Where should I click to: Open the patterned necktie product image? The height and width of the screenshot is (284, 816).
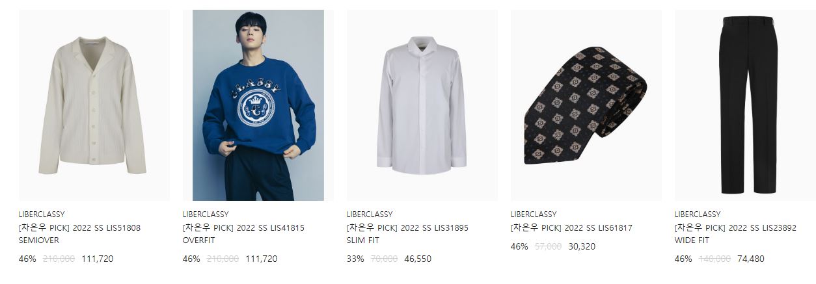tap(586, 105)
